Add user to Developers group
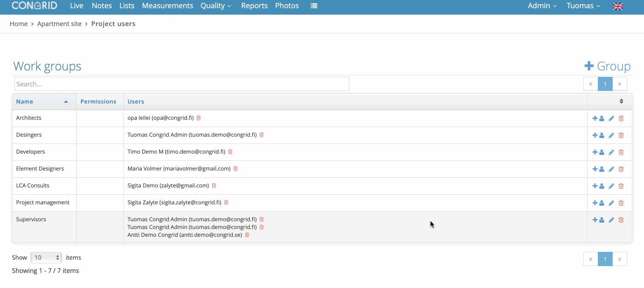The width and height of the screenshot is (644, 288). pyautogui.click(x=598, y=152)
